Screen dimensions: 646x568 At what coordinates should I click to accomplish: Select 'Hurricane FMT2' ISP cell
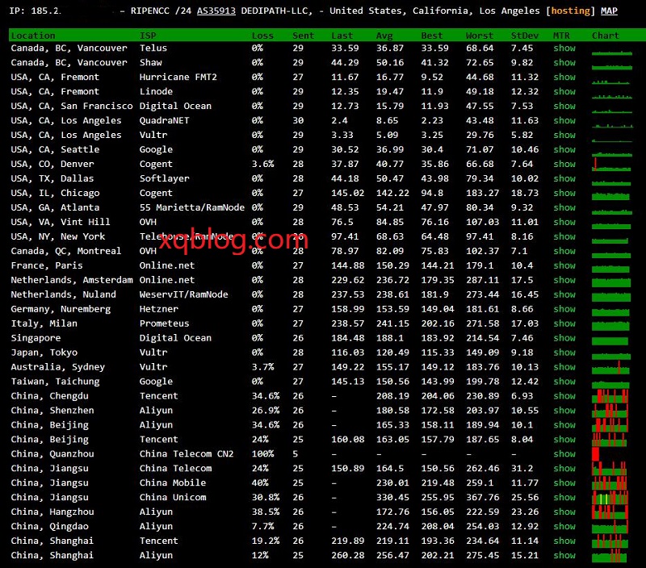(x=178, y=77)
